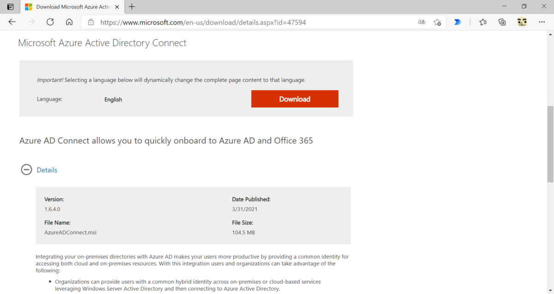Open a new browser tab
The height and width of the screenshot is (294, 554).
tap(132, 7)
